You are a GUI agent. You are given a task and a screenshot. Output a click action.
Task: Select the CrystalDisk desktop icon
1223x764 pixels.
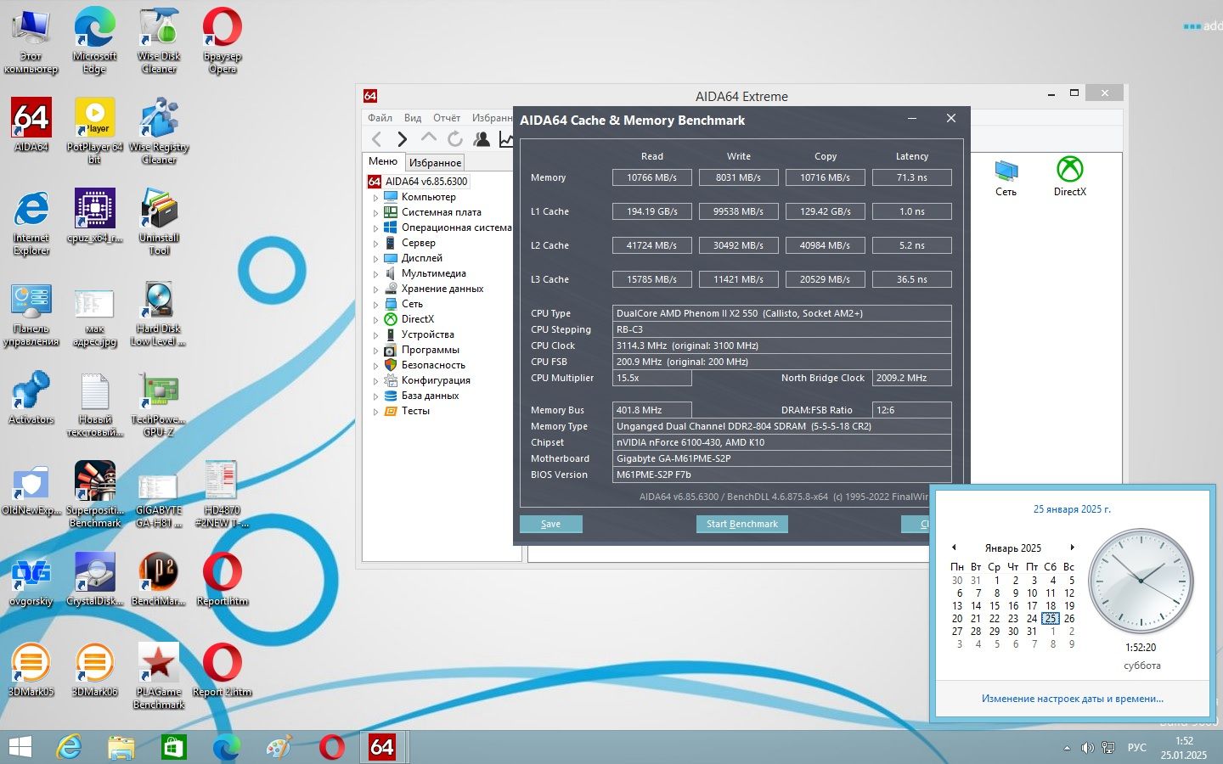95,580
